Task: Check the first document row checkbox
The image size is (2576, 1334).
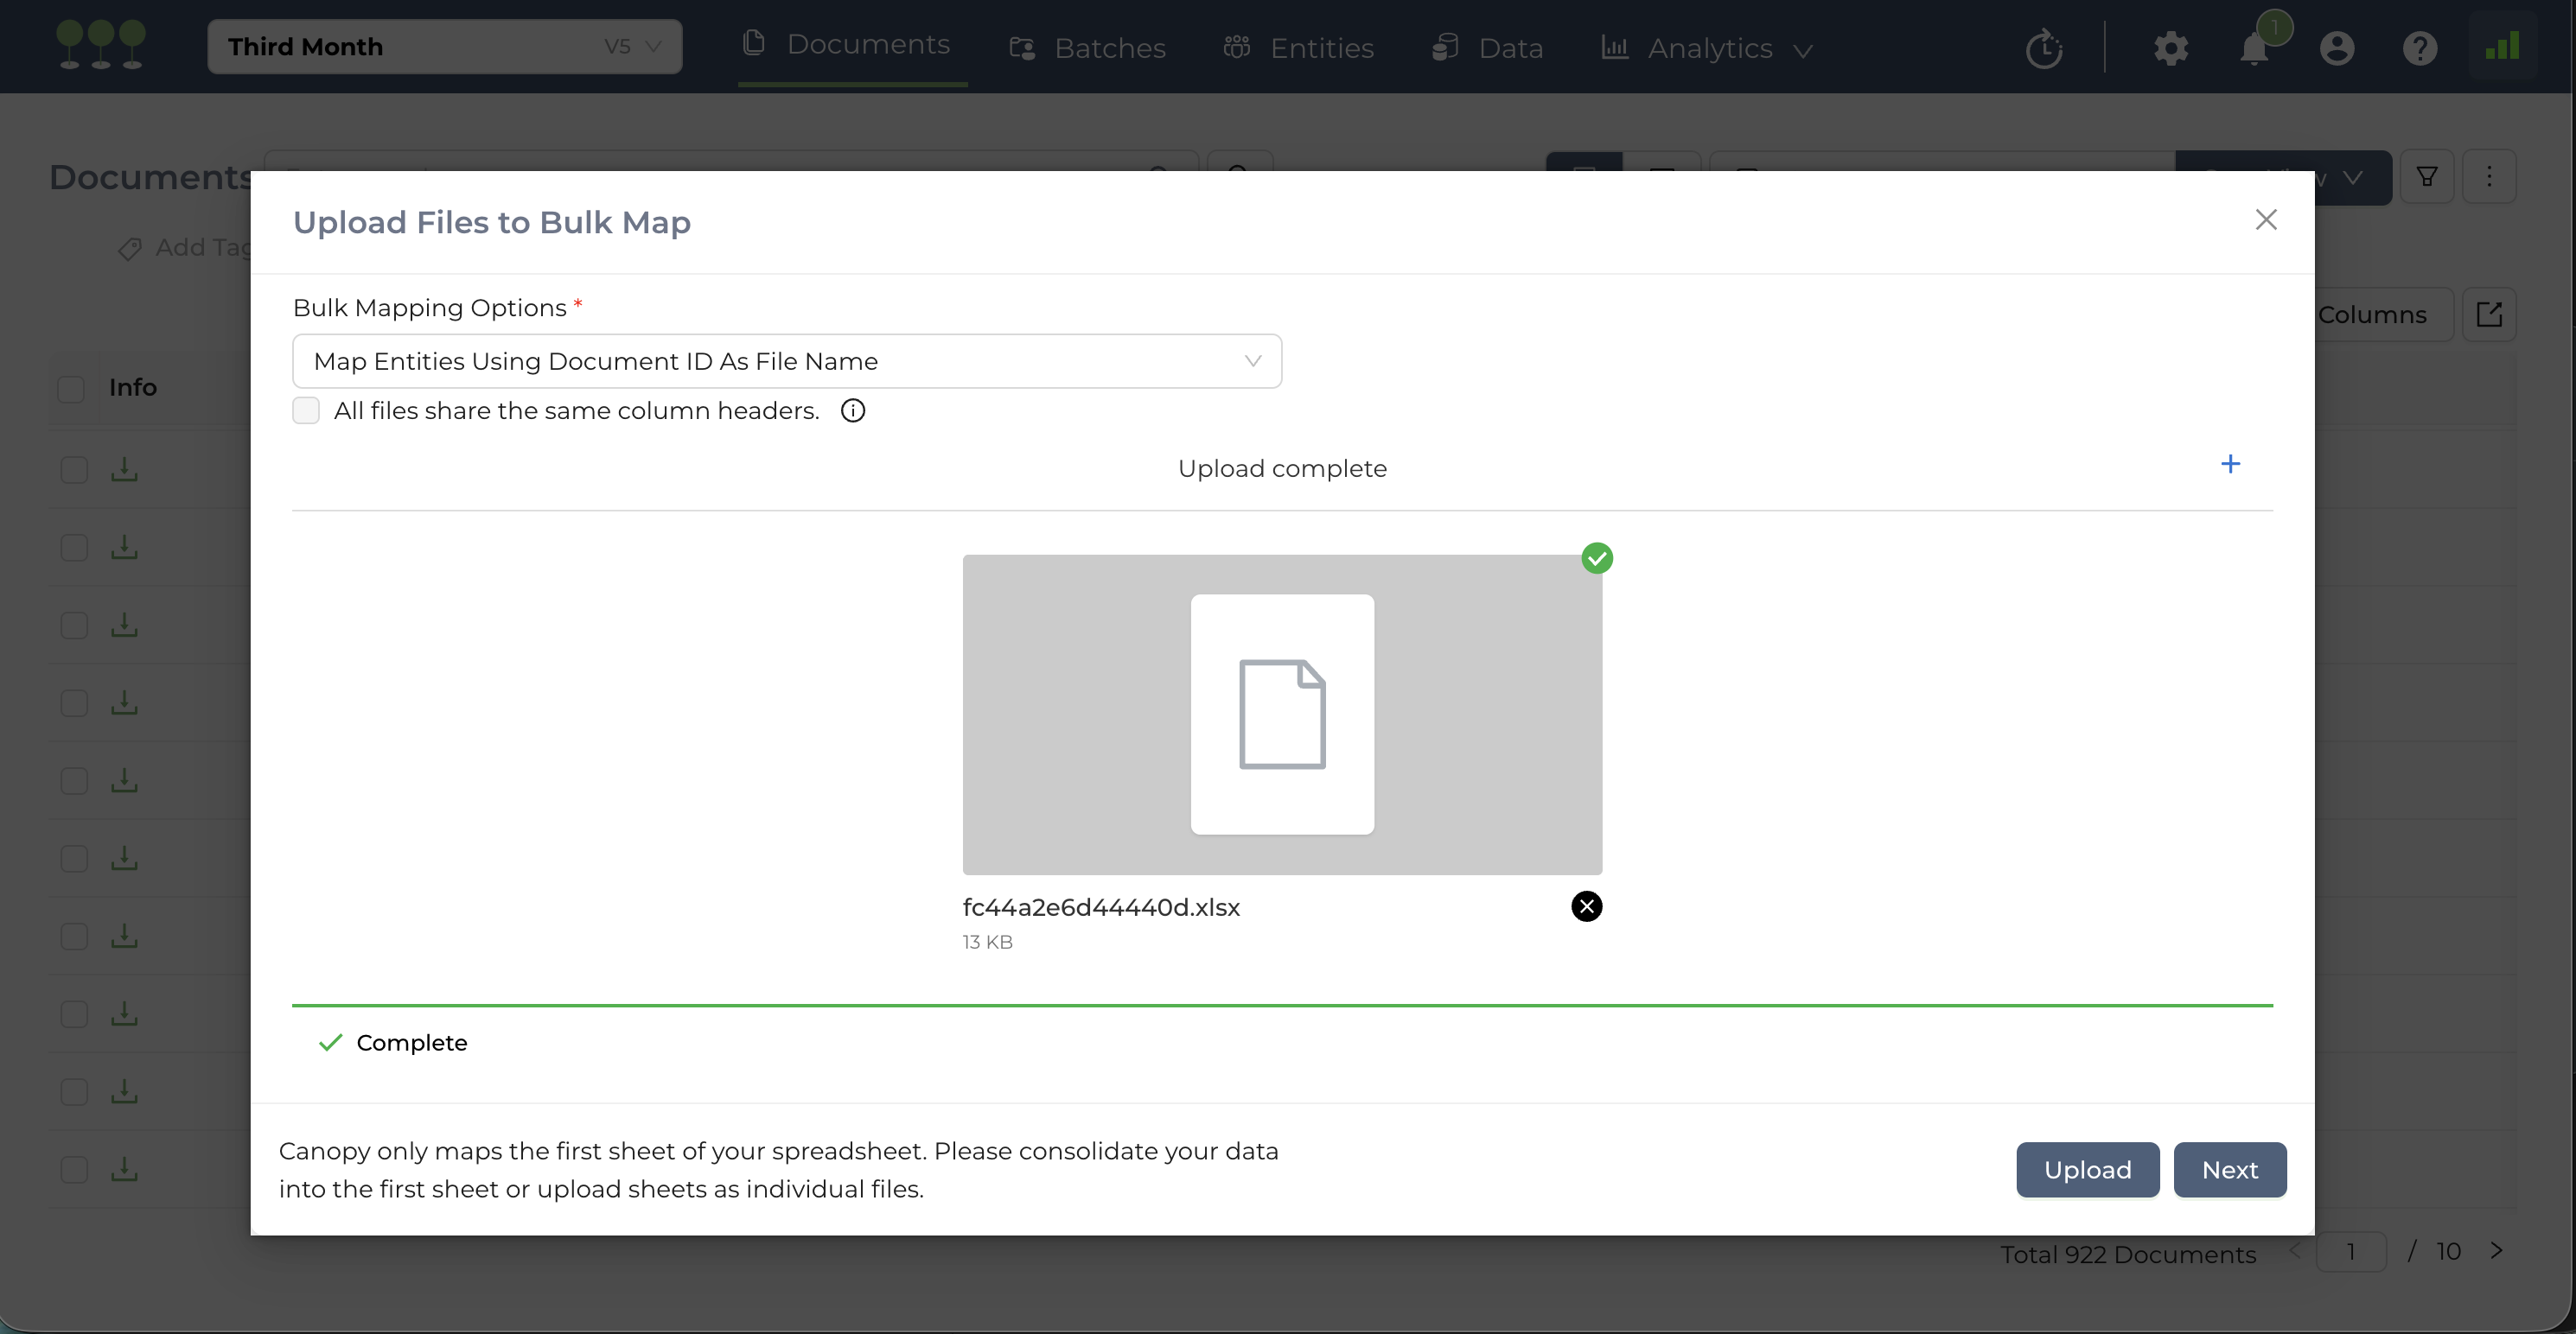Action: click(x=74, y=470)
